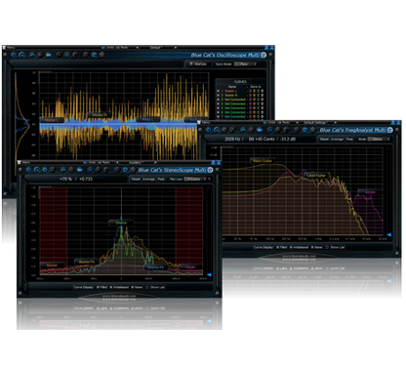406x367 pixels.
Task: Click the blue arrow at the StereoScope graph's right edge
Action: tap(209, 275)
